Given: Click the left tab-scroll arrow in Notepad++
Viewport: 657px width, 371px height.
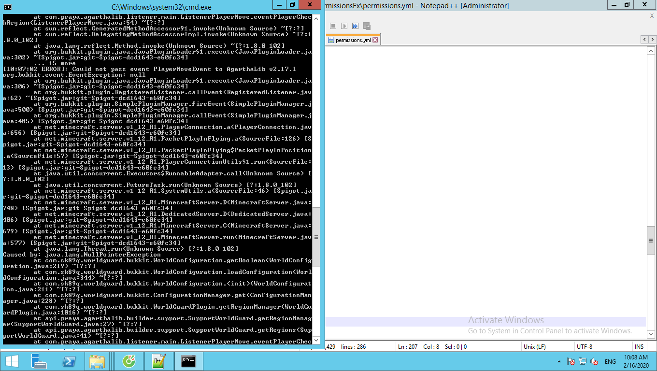Looking at the screenshot, I should pyautogui.click(x=644, y=39).
